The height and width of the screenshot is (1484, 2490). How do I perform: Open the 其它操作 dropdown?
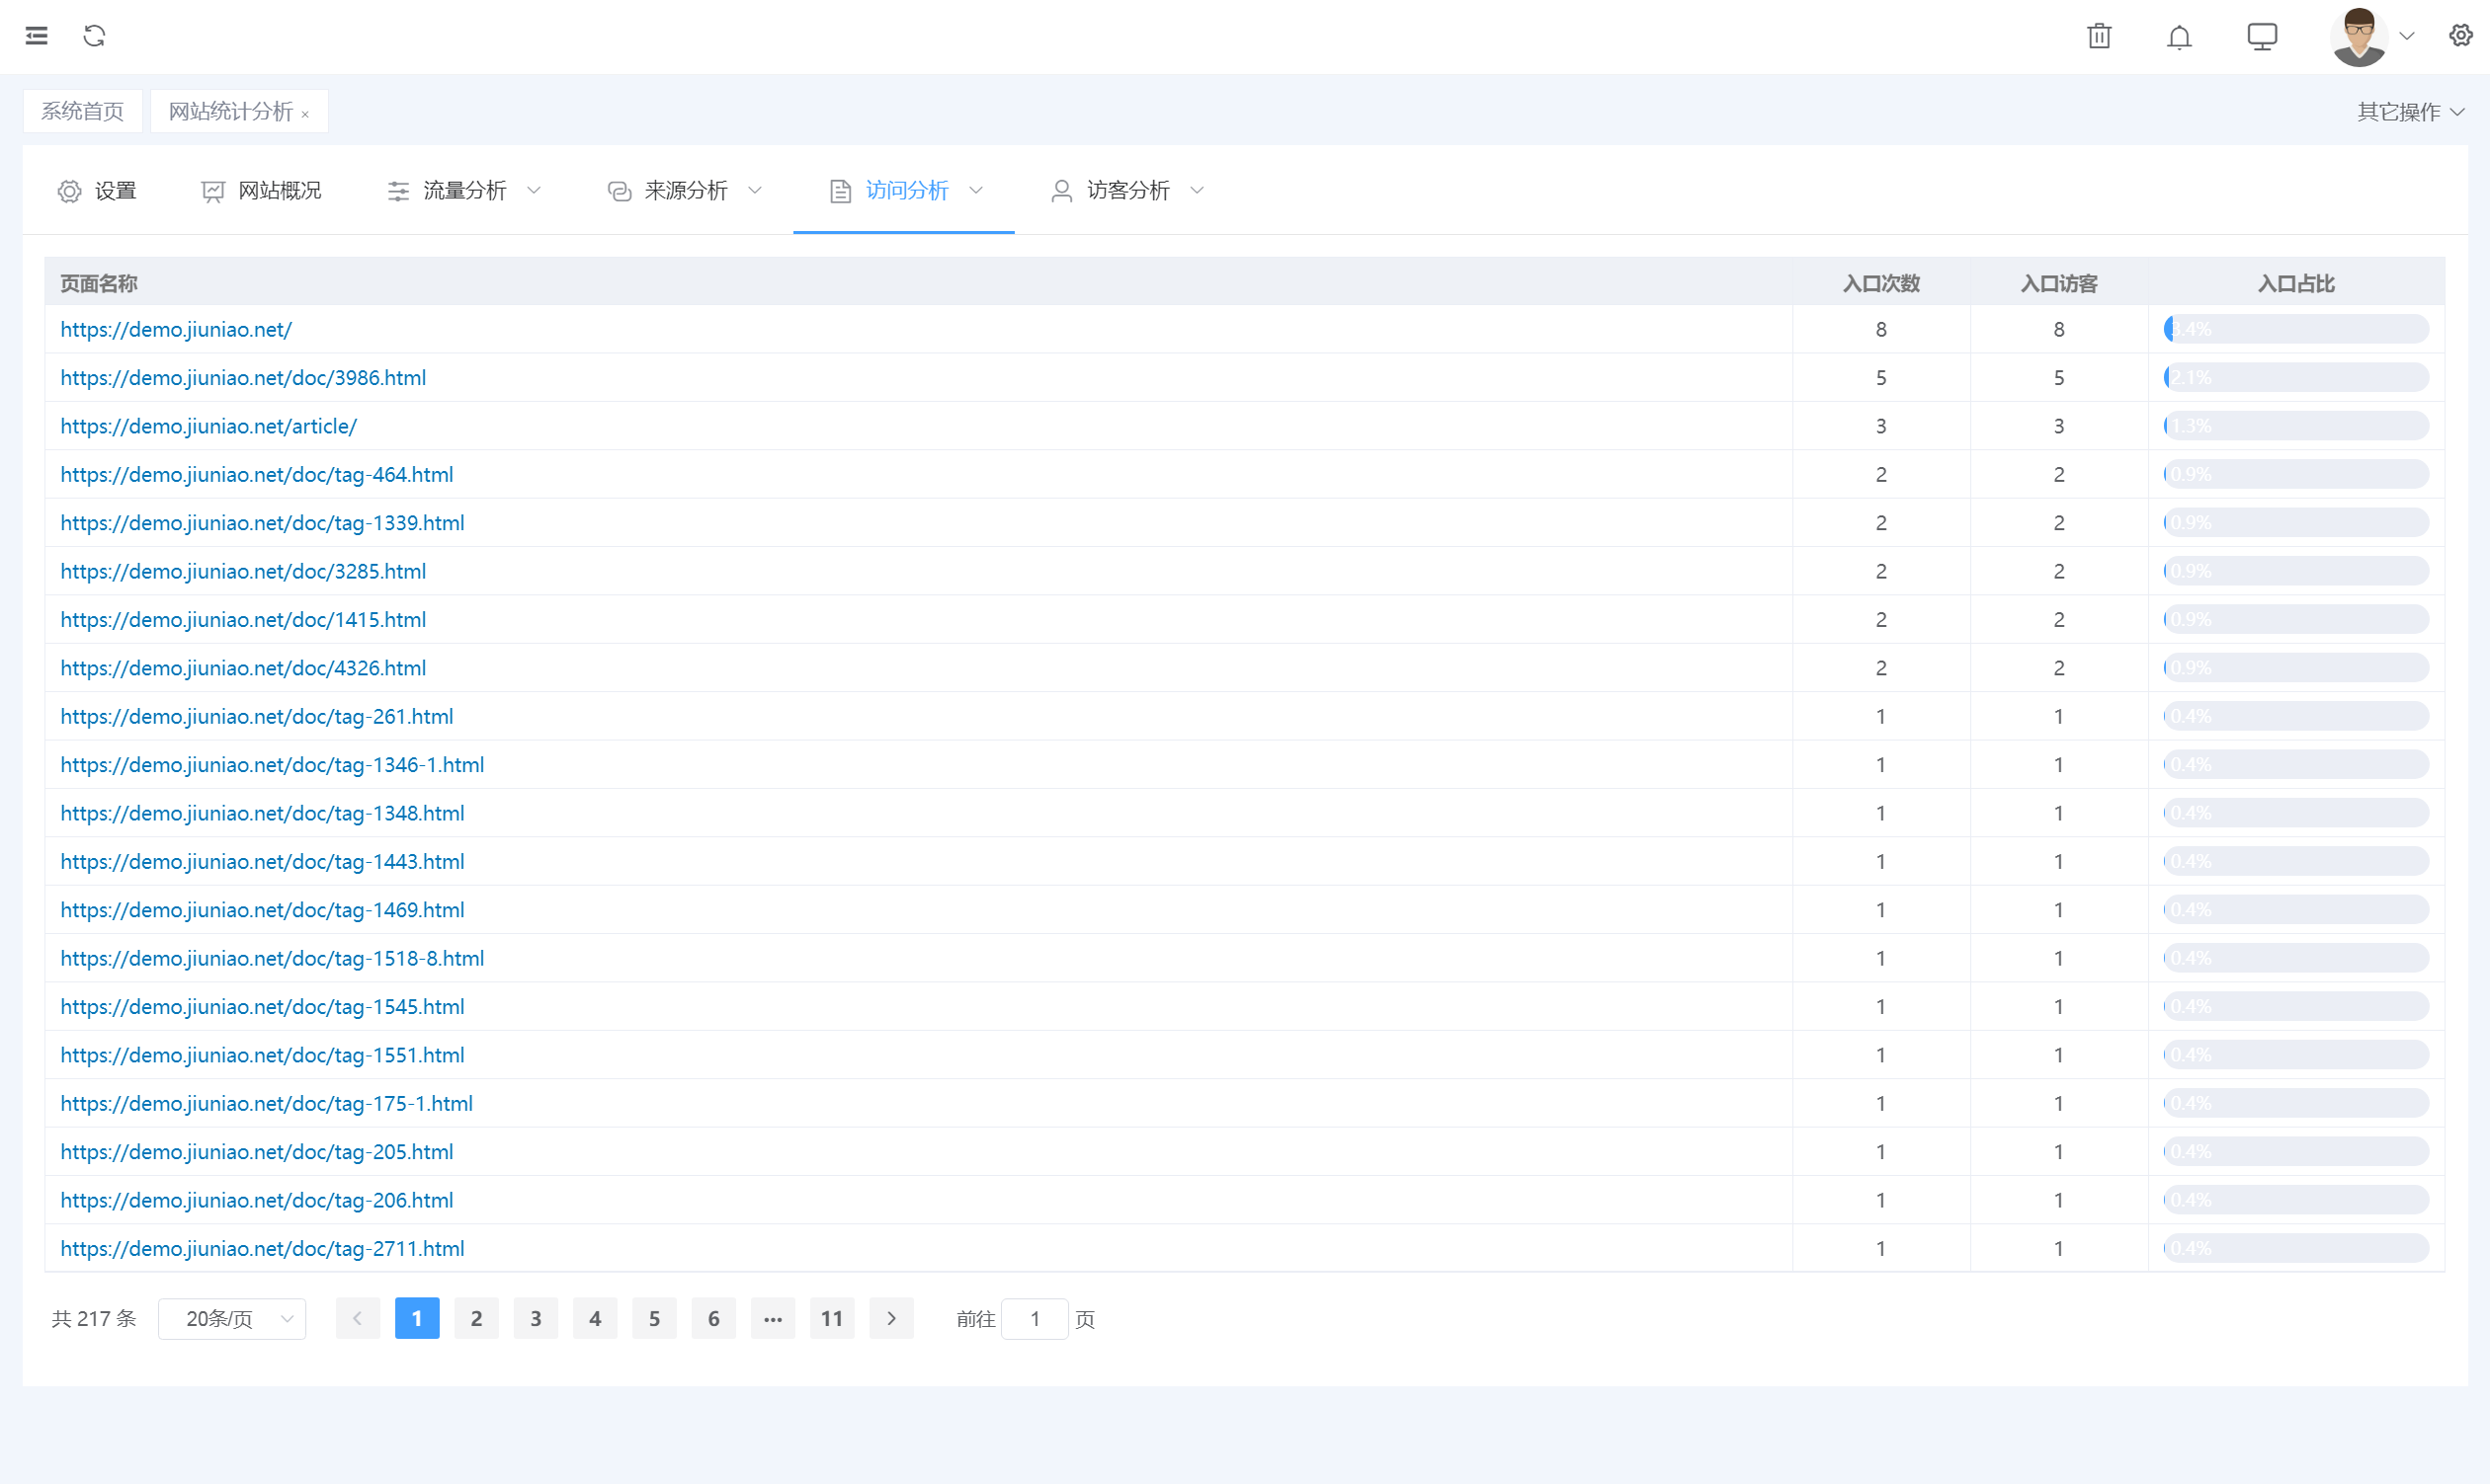(2408, 112)
